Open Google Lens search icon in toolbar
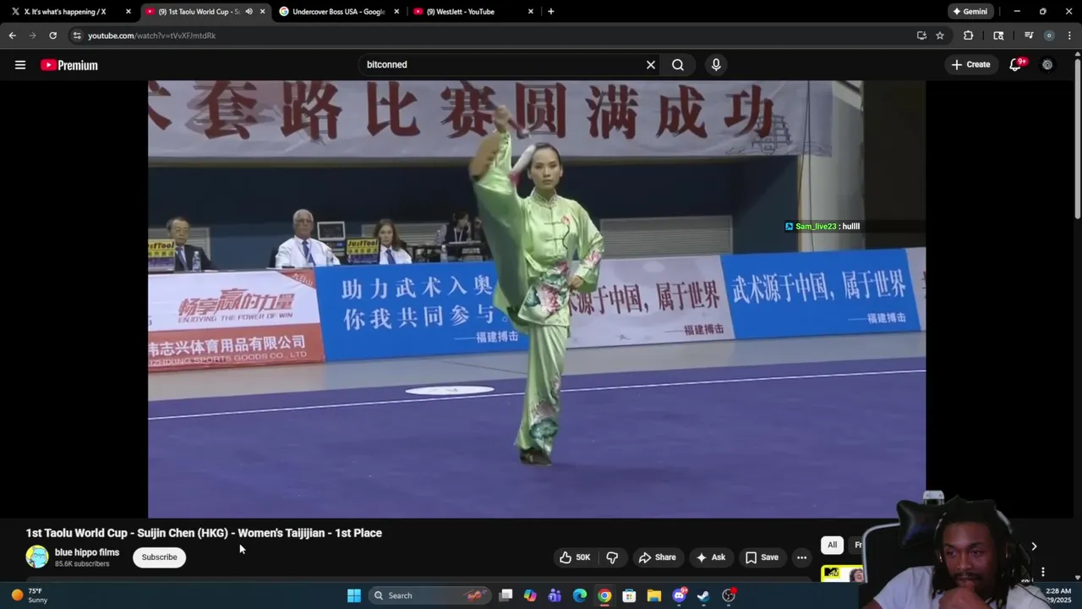The height and width of the screenshot is (609, 1082). point(998,36)
